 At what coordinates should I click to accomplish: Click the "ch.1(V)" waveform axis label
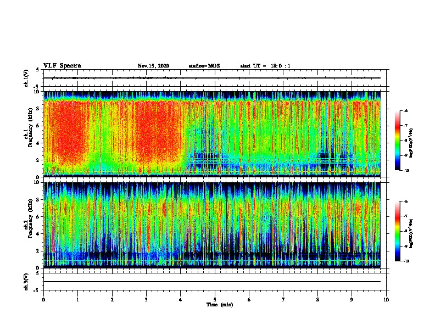(26, 78)
